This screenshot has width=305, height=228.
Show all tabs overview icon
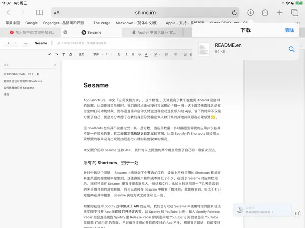(x=295, y=13)
